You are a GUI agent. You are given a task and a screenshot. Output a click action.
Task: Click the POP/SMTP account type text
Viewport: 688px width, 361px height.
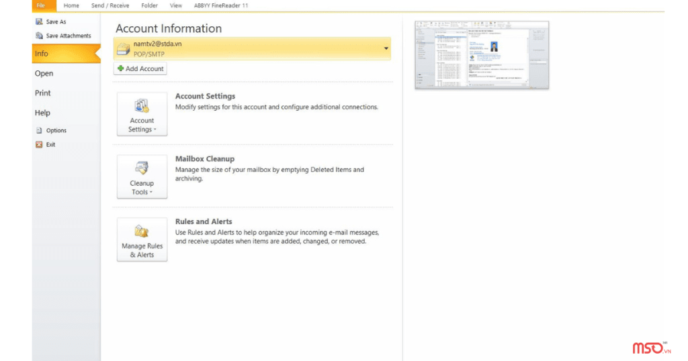pos(148,54)
